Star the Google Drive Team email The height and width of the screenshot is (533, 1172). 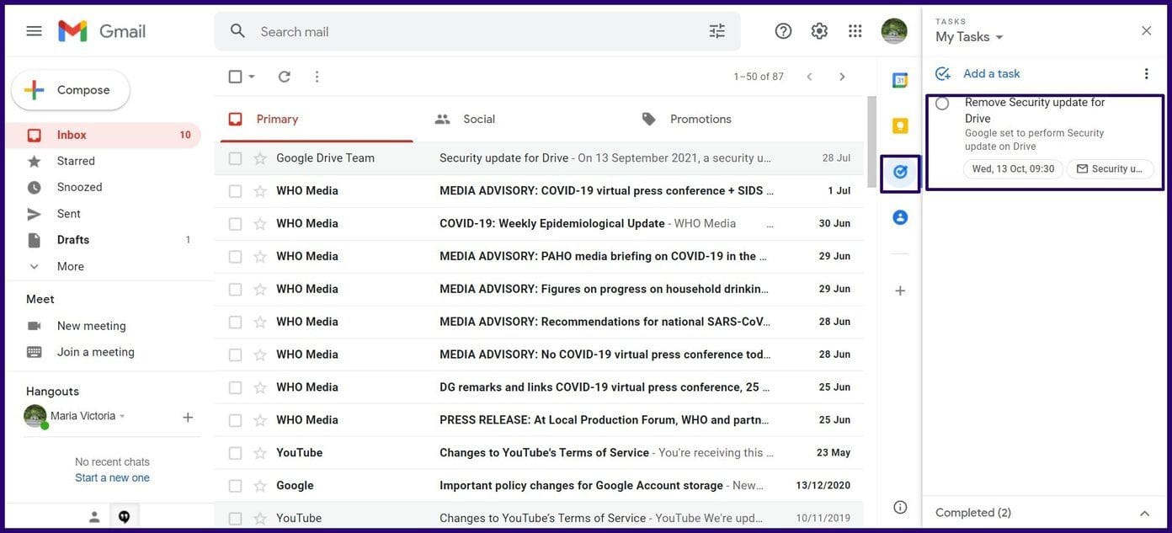coord(260,158)
